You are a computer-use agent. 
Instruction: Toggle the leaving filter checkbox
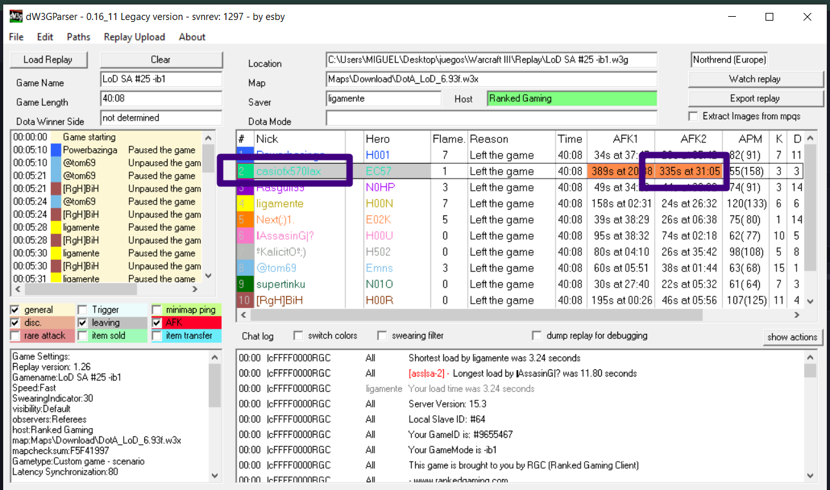point(82,322)
